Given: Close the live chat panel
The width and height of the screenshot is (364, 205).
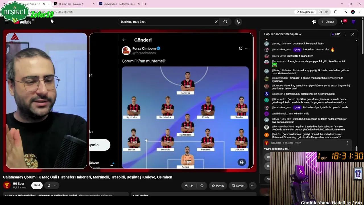Looking at the screenshot, I should pyautogui.click(x=353, y=34).
